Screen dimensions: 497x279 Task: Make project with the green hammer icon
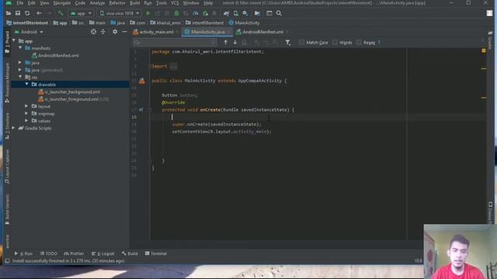[x=61, y=13]
